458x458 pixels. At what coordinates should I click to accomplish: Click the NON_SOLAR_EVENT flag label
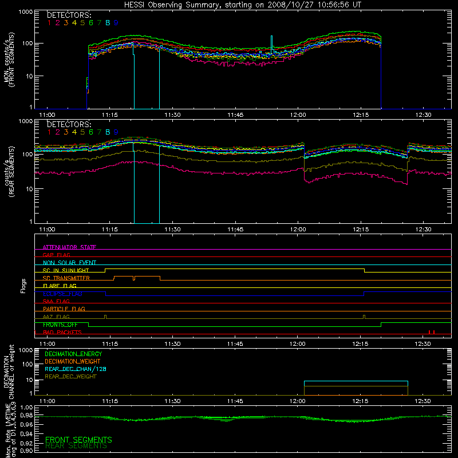[69, 263]
